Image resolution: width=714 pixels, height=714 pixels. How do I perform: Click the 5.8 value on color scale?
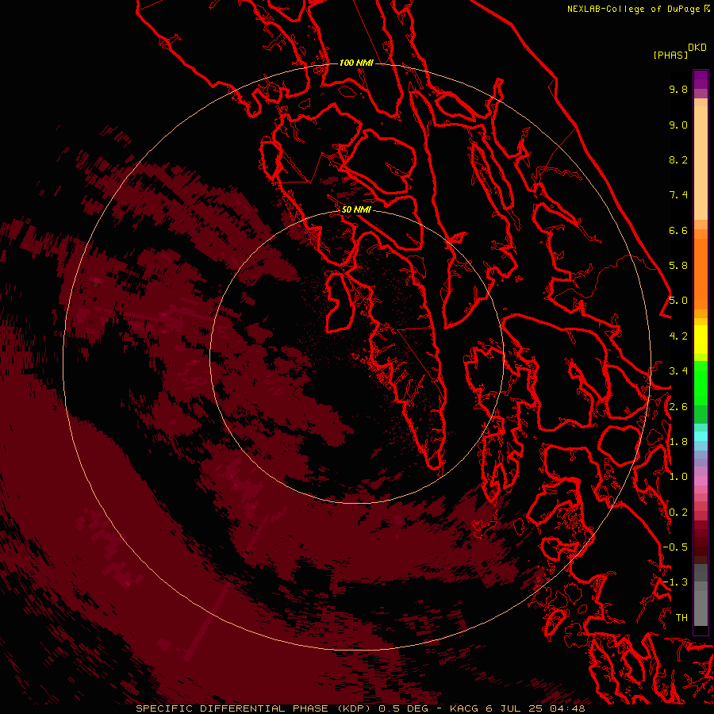[678, 266]
